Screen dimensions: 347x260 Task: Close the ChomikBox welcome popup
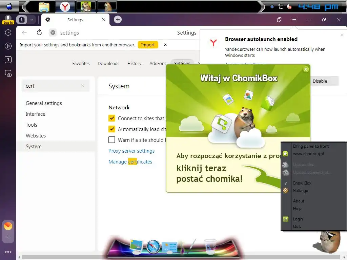pos(306,69)
